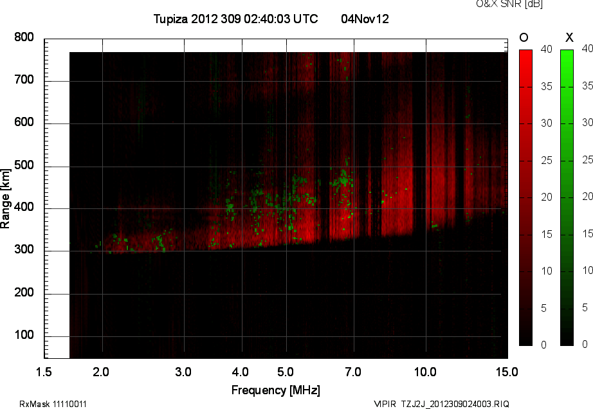This screenshot has height=409, width=593.
Task: Click the '5' tick on the X colorbar
Action: (x=585, y=307)
